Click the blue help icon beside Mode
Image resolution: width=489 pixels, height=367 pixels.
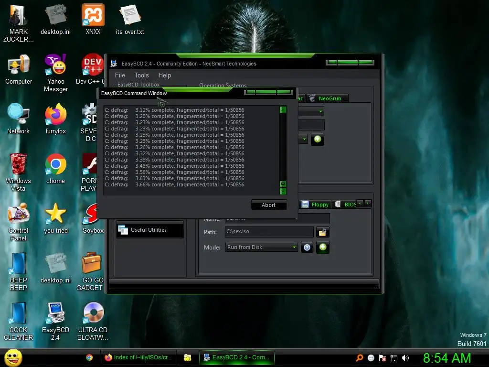[x=307, y=248]
